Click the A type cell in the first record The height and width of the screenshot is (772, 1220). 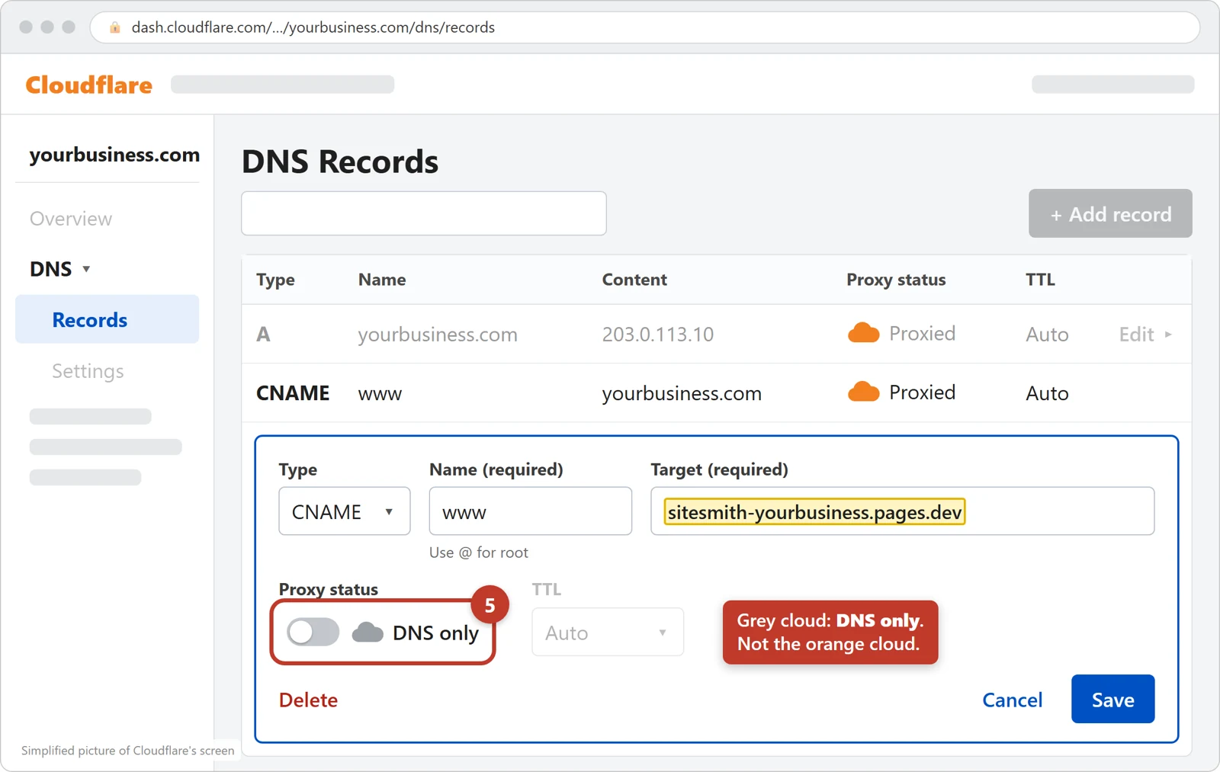[263, 335]
